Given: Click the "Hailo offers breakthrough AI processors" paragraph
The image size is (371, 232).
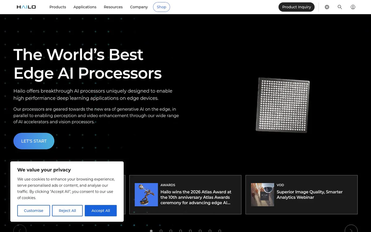Looking at the screenshot, I should tap(93, 95).
